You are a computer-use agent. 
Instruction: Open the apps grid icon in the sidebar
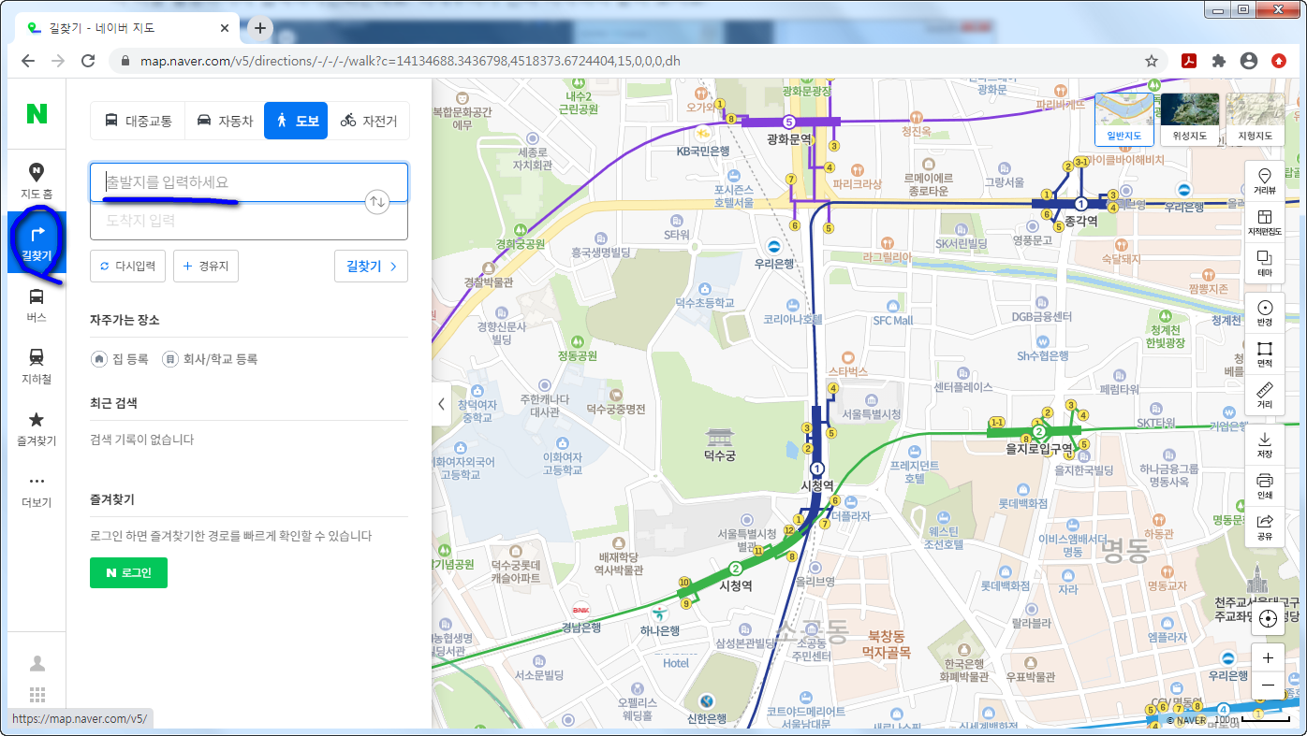coord(37,695)
